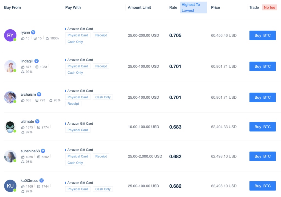Image resolution: width=281 pixels, height=197 pixels.
Task: Click the No fee badge
Action: 269,7
